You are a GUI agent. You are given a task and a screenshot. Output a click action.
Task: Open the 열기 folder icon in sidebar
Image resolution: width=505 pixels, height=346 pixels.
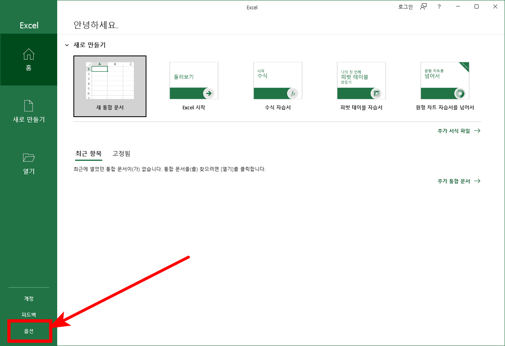coord(29,157)
